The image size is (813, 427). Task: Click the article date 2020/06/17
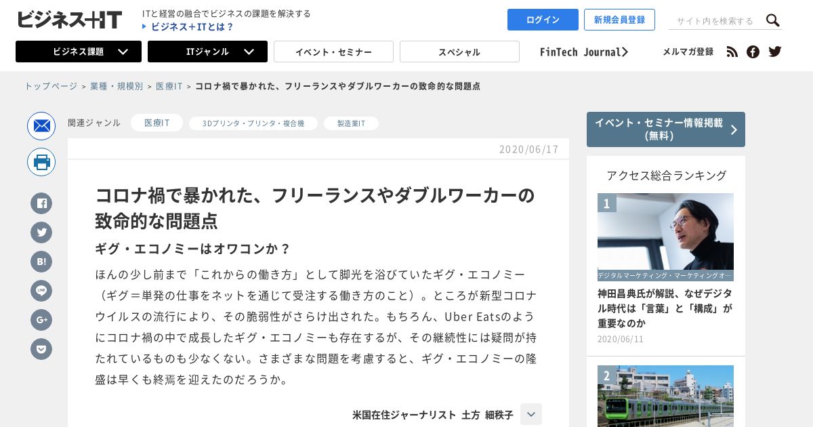[x=529, y=149]
